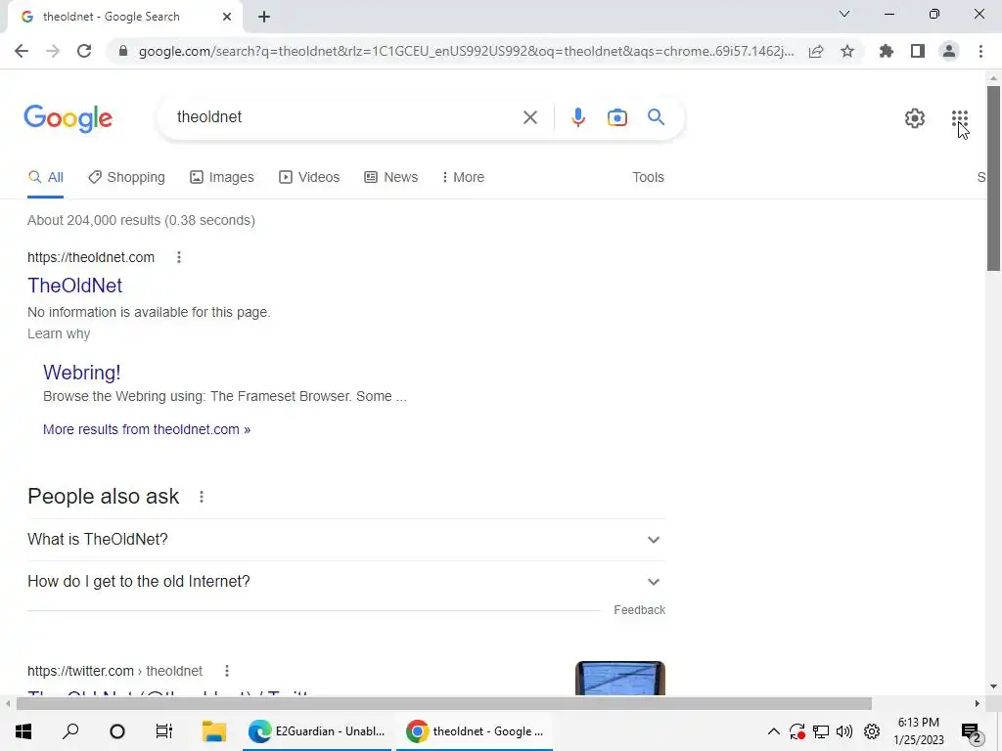Image resolution: width=1002 pixels, height=751 pixels.
Task: Select the Chrome theoldnet taskbar button
Action: pyautogui.click(x=475, y=731)
